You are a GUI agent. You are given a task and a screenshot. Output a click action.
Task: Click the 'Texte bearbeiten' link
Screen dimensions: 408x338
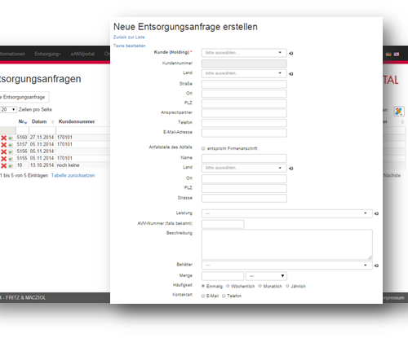130,46
